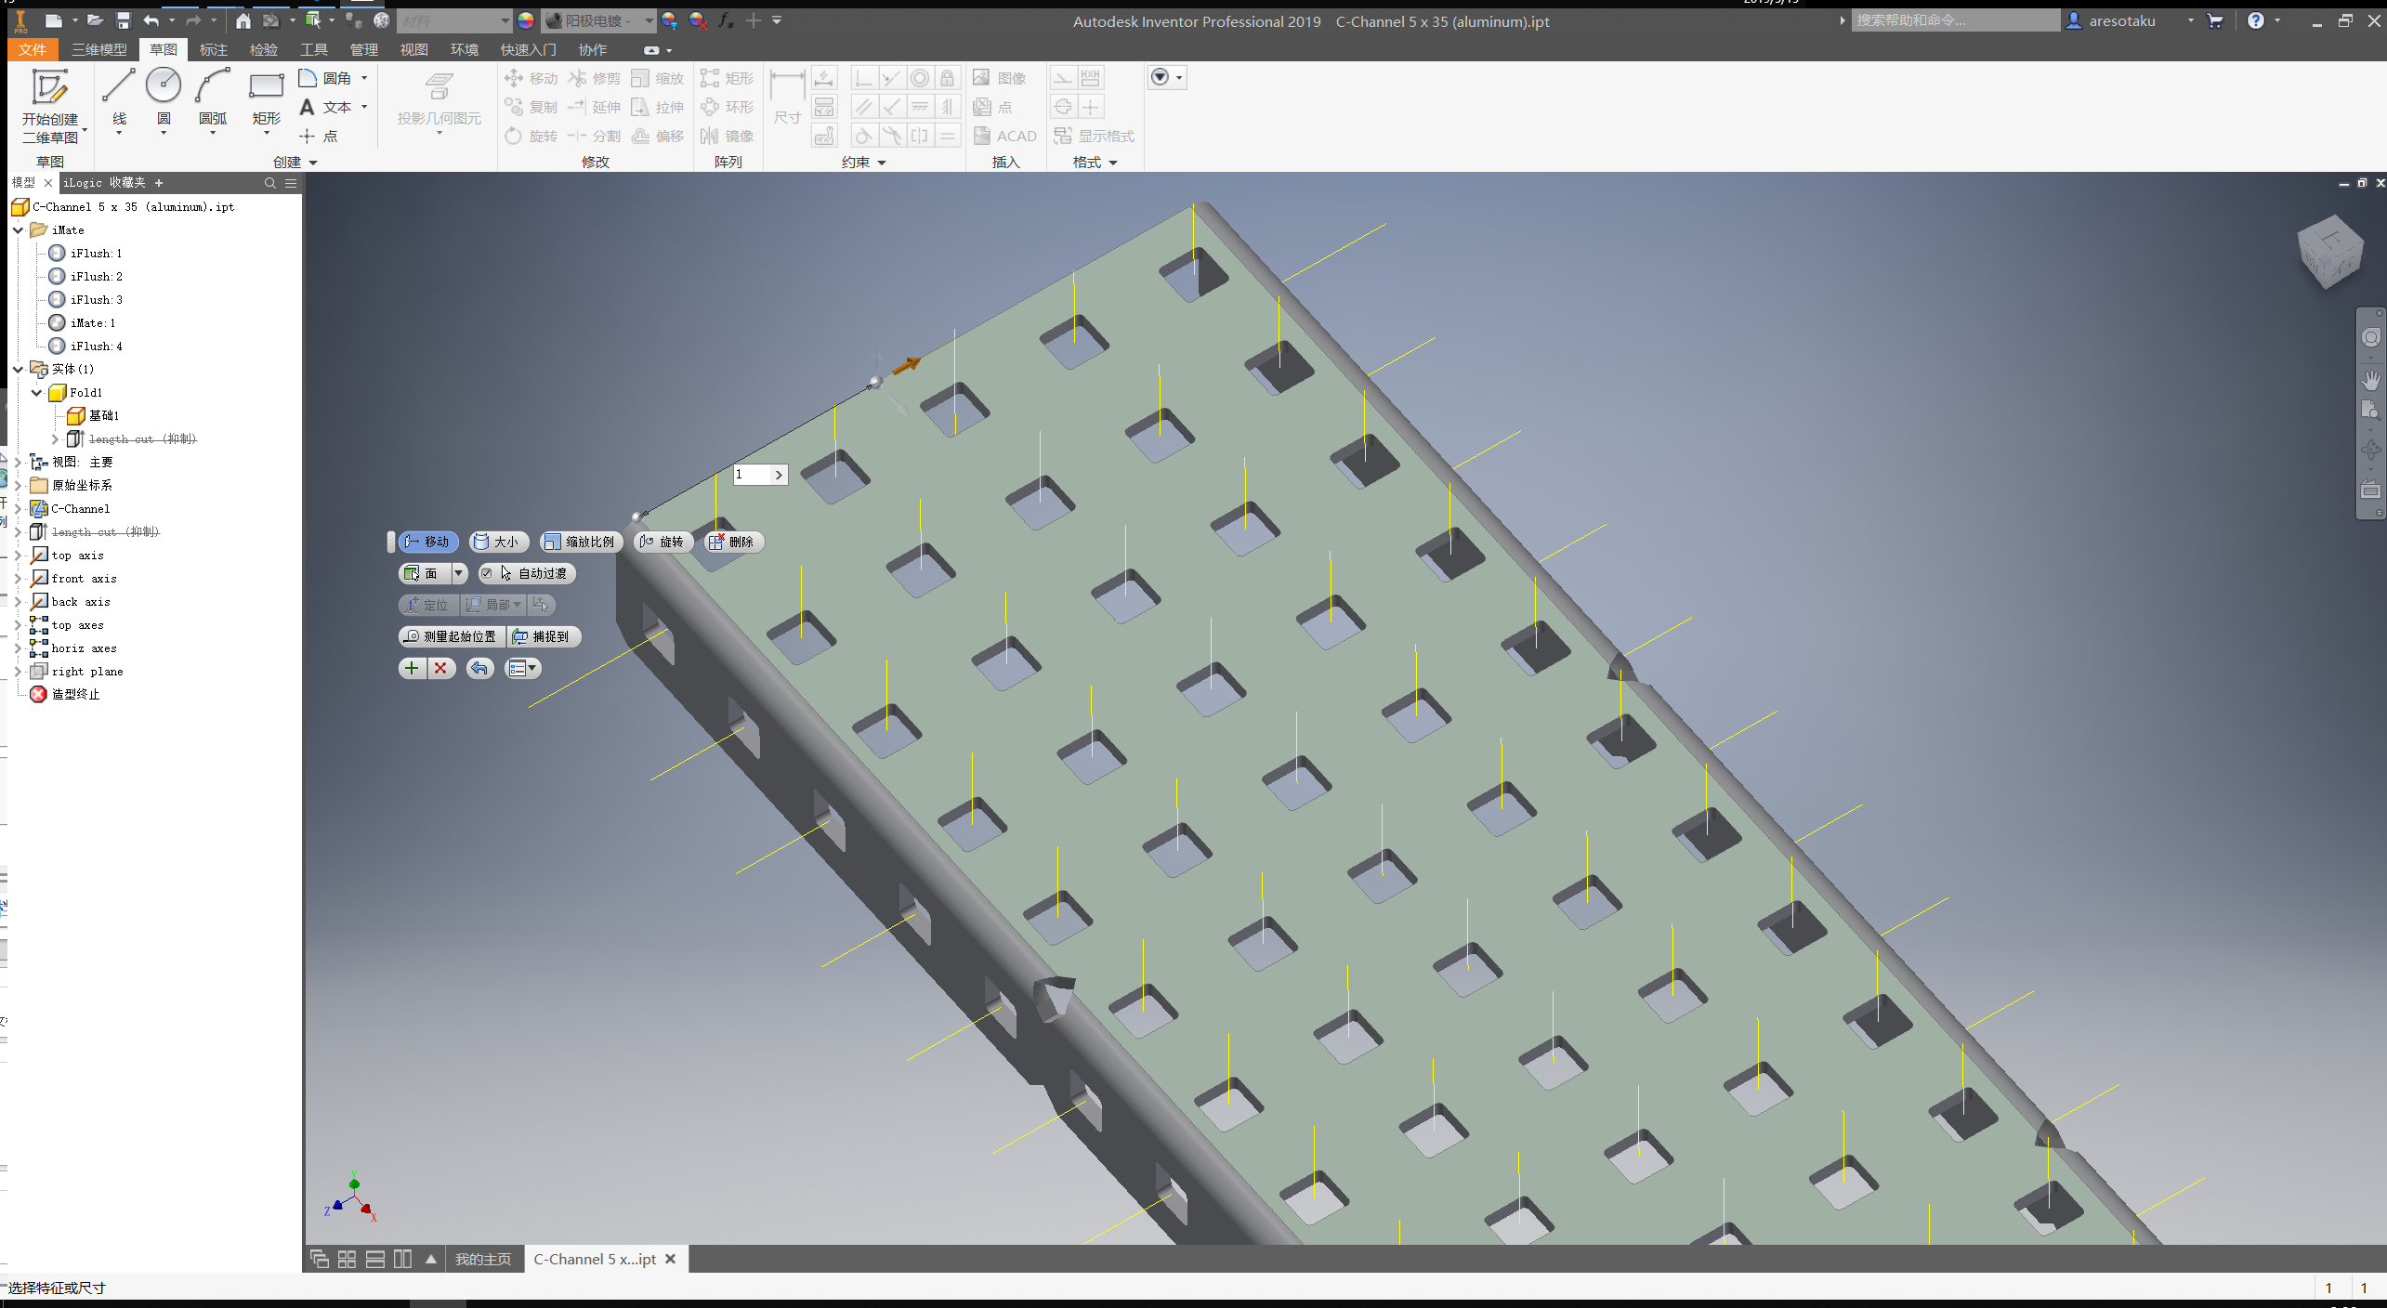Click the Arc (圆弧) tool icon
This screenshot has width=2387, height=1308.
click(x=213, y=86)
